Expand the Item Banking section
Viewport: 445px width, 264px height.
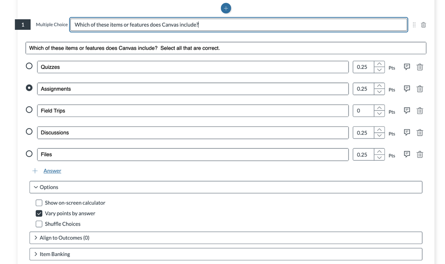(226, 254)
